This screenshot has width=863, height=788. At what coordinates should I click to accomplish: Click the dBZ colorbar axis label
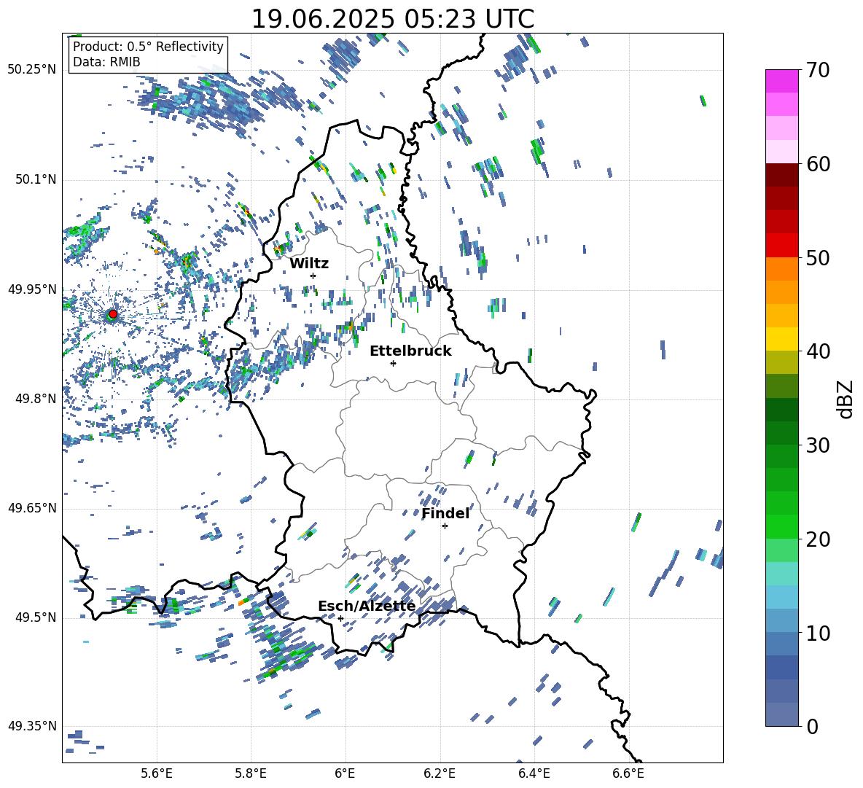click(x=846, y=399)
